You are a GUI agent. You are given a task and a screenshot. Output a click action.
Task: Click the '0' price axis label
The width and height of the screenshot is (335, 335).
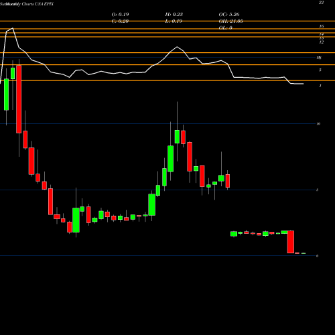point(317,256)
